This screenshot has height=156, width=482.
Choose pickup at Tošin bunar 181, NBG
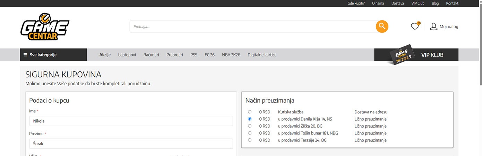pyautogui.click(x=250, y=133)
